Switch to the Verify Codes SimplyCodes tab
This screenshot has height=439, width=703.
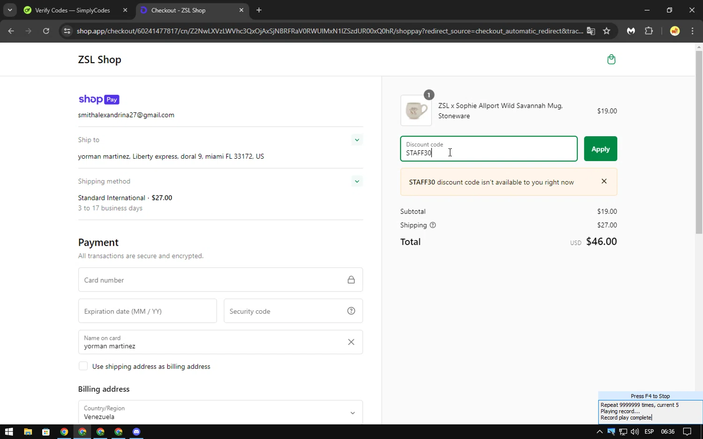click(x=73, y=10)
